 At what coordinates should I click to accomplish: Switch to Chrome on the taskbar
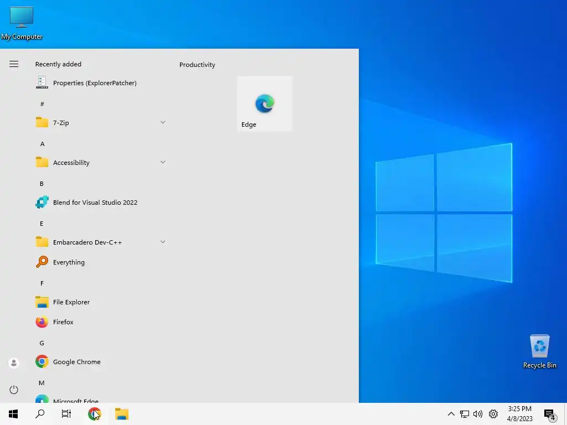(x=94, y=414)
